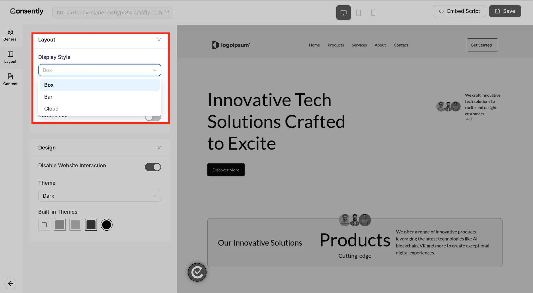Toggle Disable Website Interaction off

pos(153,167)
